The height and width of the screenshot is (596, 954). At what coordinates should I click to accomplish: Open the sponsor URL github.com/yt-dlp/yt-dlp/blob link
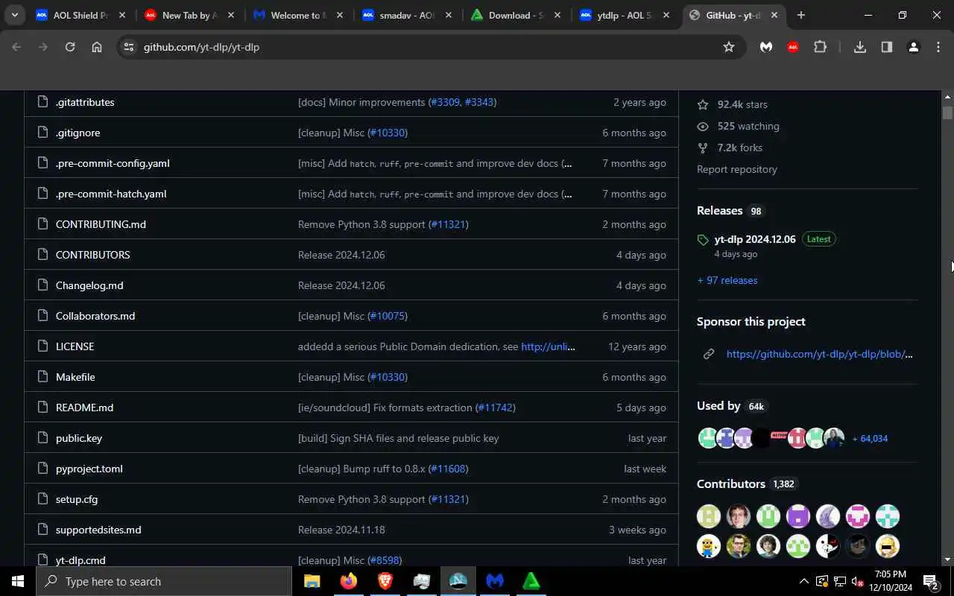(x=820, y=354)
